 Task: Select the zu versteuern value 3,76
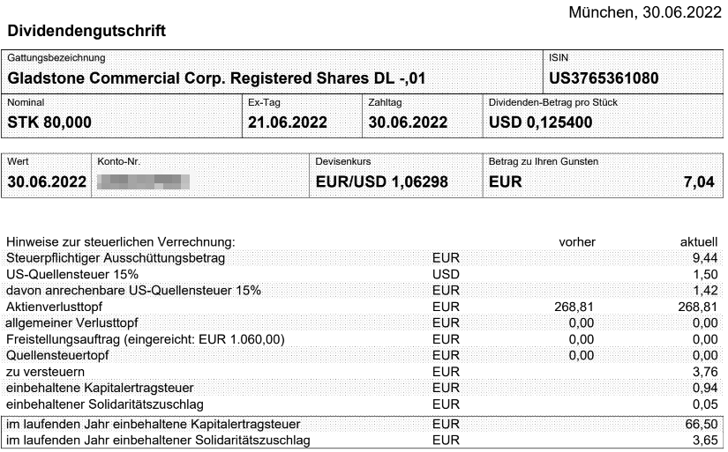point(705,372)
